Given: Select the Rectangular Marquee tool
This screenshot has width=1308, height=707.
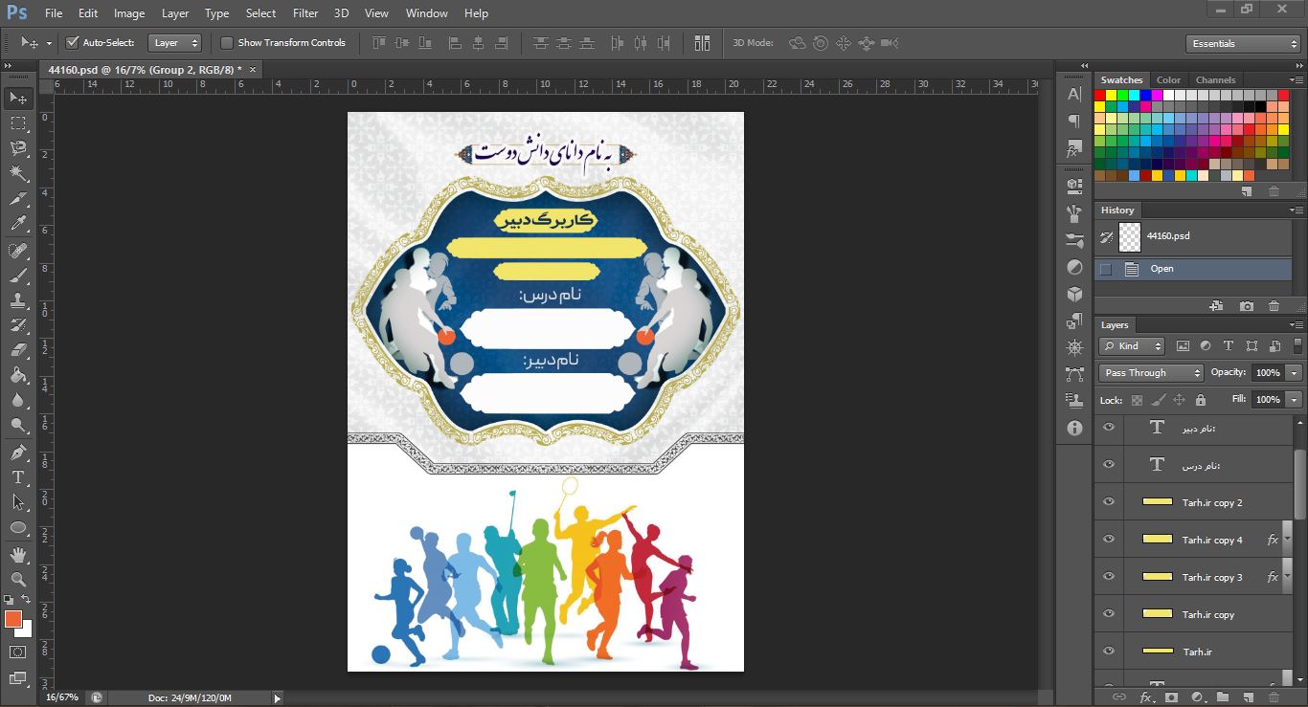Looking at the screenshot, I should coord(18,123).
